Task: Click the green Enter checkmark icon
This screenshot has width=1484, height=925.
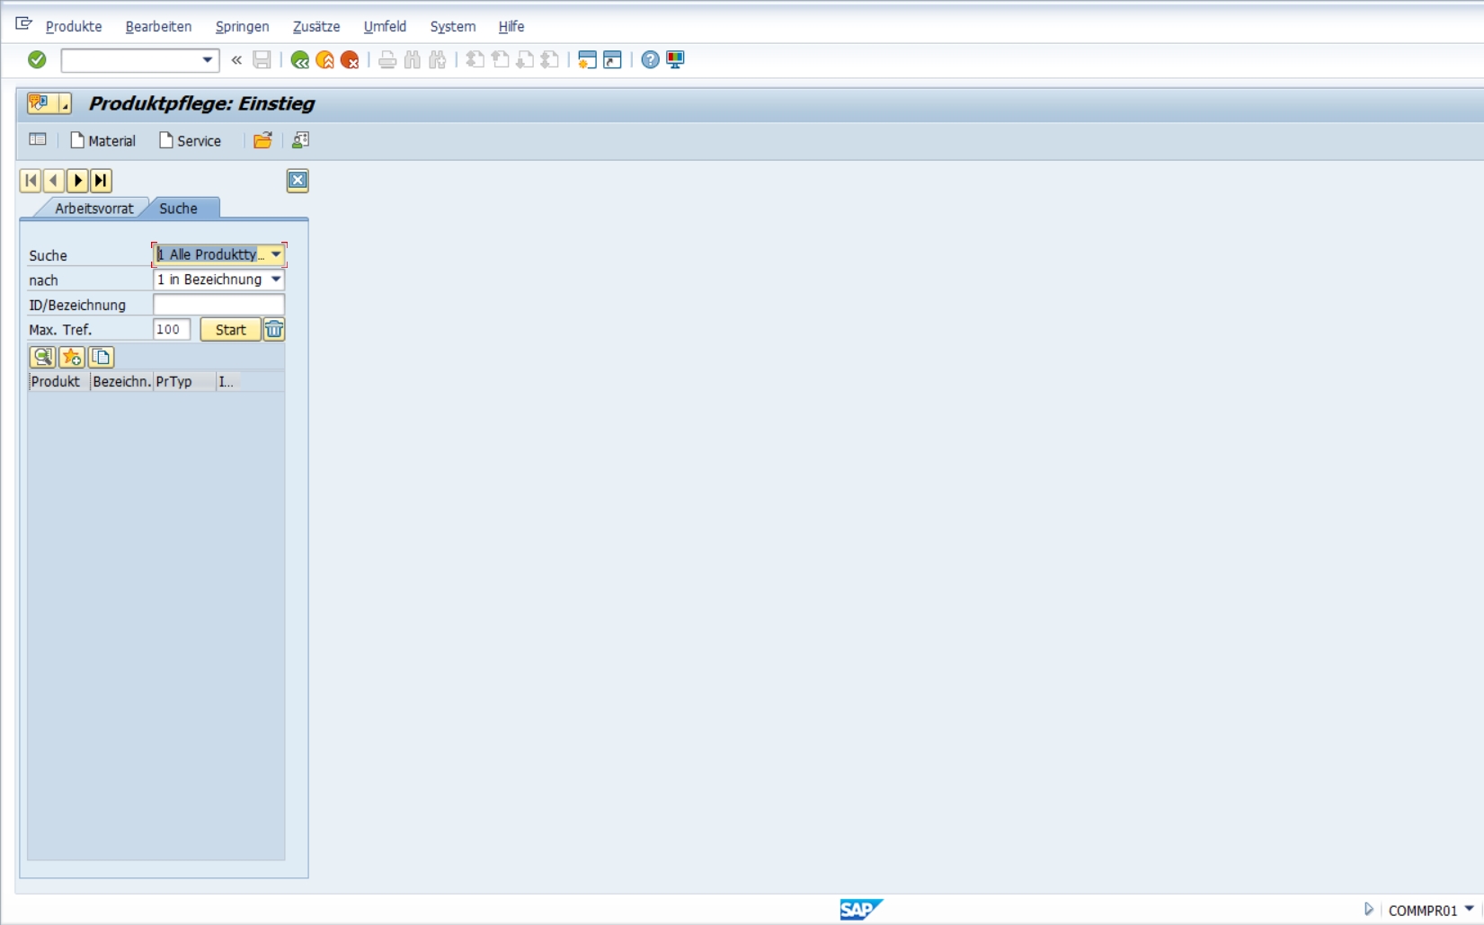Action: (x=37, y=59)
